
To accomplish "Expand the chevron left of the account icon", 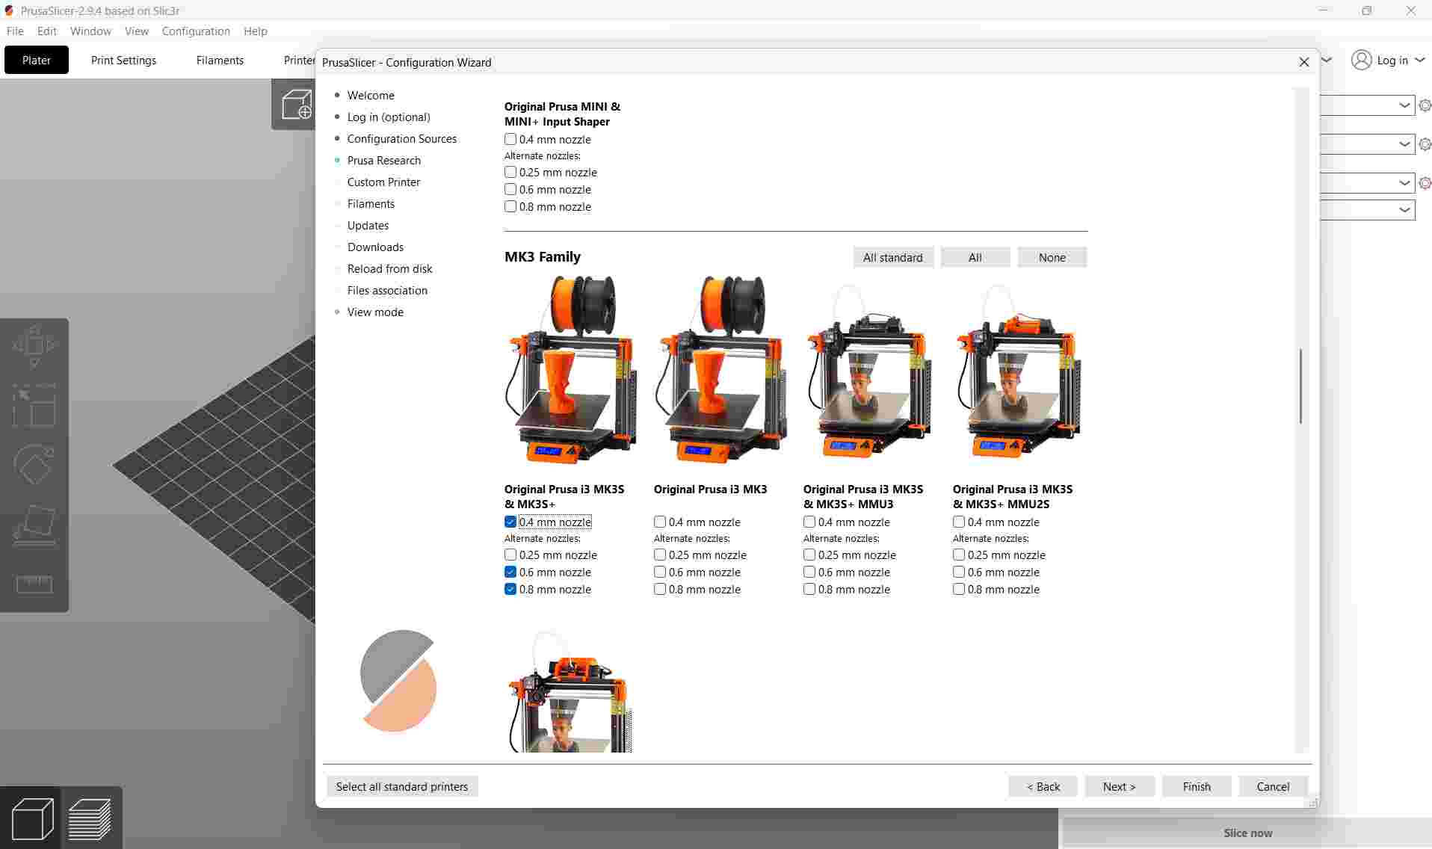I will point(1327,60).
